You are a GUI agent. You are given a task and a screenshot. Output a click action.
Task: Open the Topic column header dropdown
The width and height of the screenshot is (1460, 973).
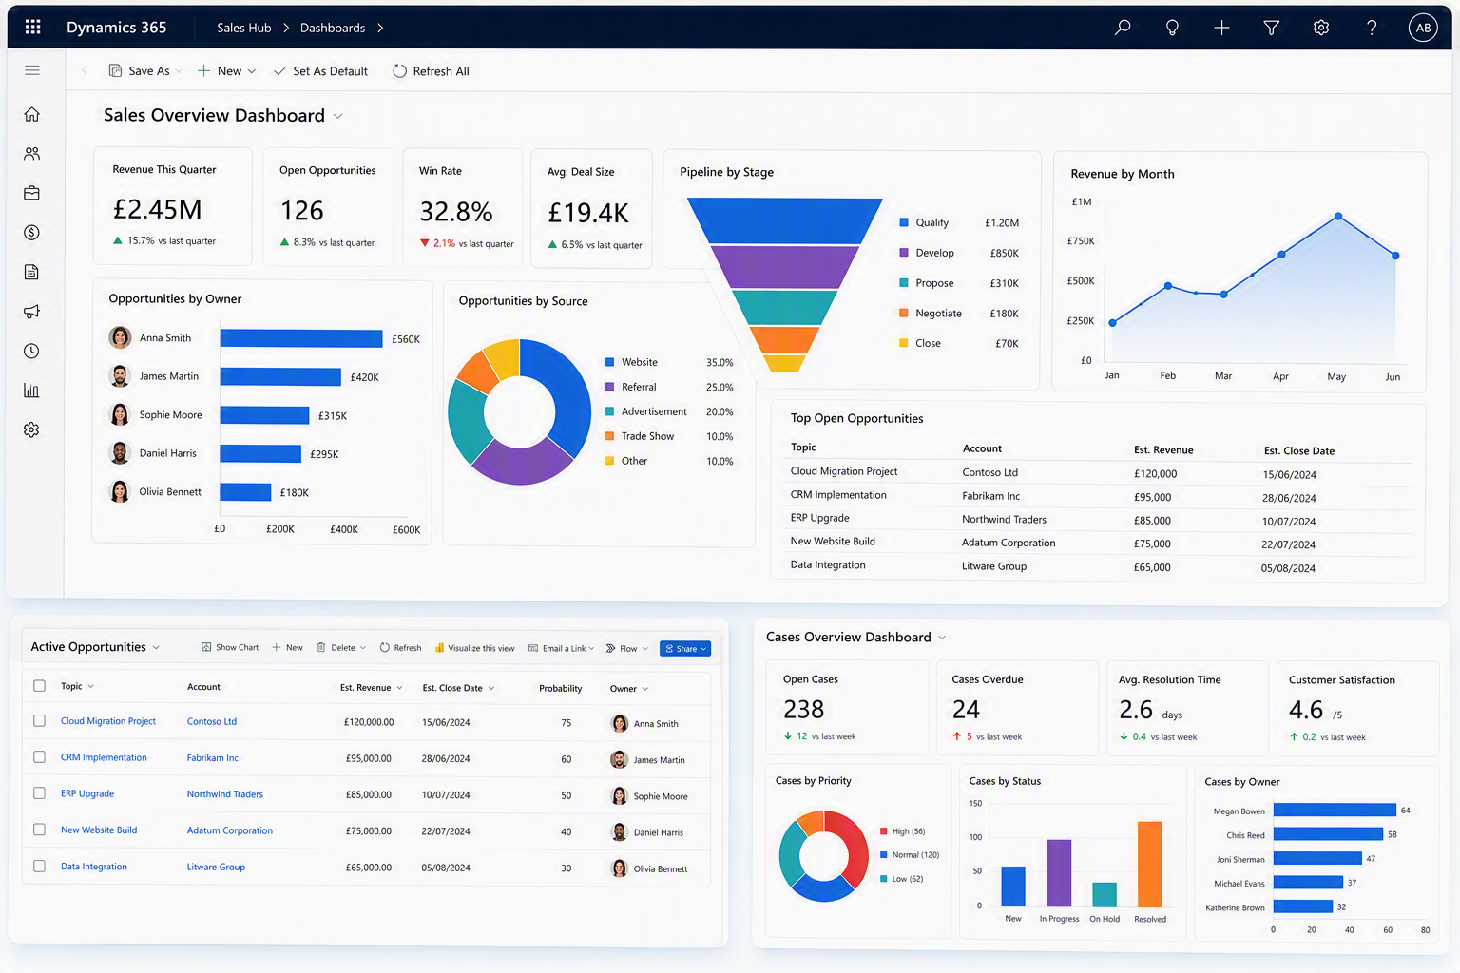[90, 686]
